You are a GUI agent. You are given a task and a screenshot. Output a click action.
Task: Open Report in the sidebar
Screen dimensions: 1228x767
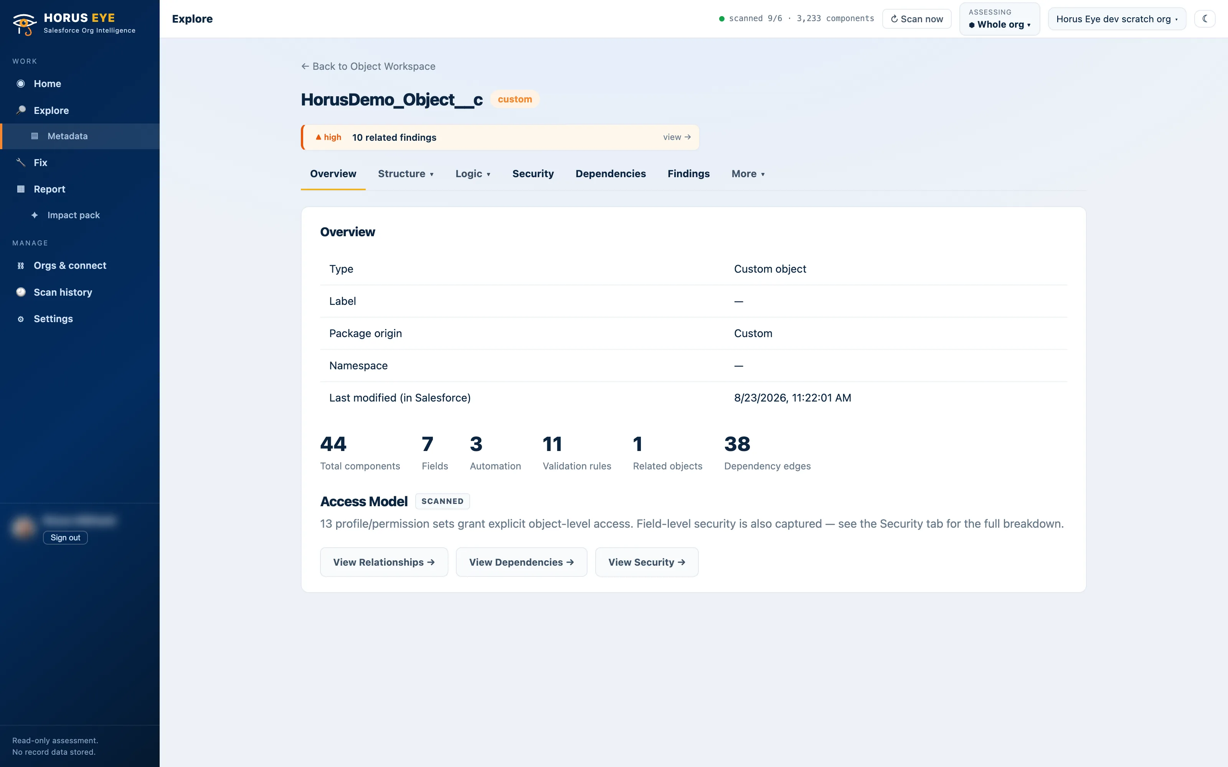pyautogui.click(x=80, y=189)
